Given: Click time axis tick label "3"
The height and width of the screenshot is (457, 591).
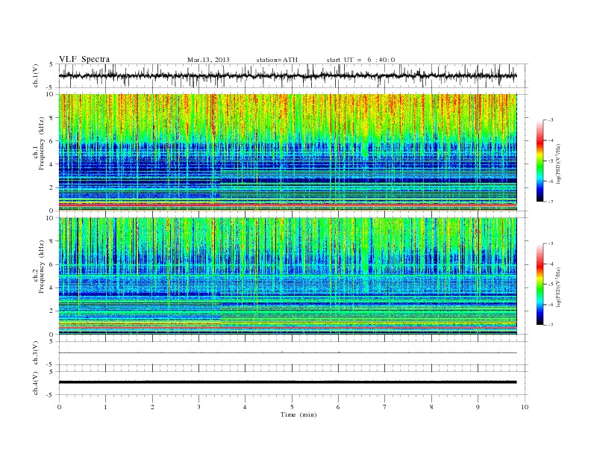Looking at the screenshot, I should (x=198, y=407).
